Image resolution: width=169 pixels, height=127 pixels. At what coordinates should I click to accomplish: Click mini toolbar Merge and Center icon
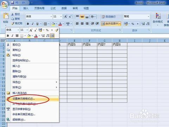(x=52, y=36)
